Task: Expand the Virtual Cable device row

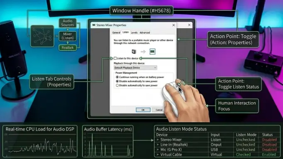Action: click(x=158, y=154)
